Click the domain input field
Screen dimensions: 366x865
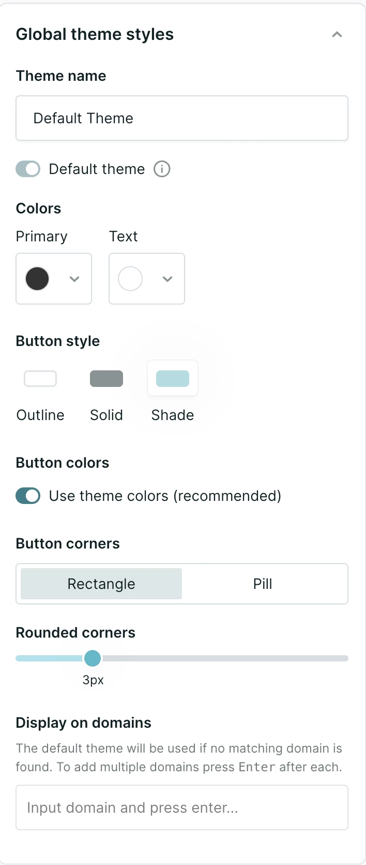[182, 808]
